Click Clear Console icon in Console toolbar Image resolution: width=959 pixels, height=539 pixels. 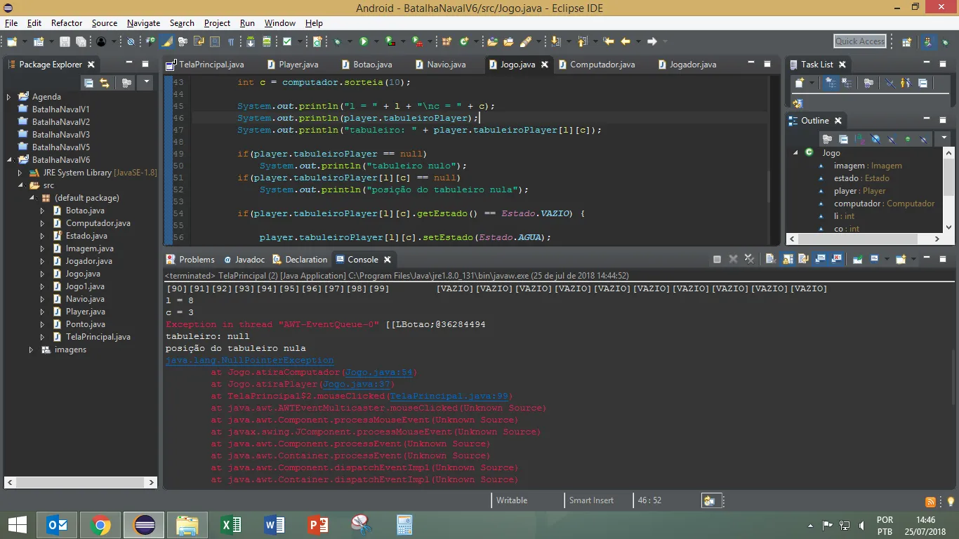pyautogui.click(x=770, y=259)
